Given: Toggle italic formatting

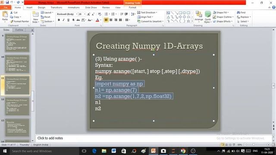Looking at the screenshot, I should coord(63,20).
